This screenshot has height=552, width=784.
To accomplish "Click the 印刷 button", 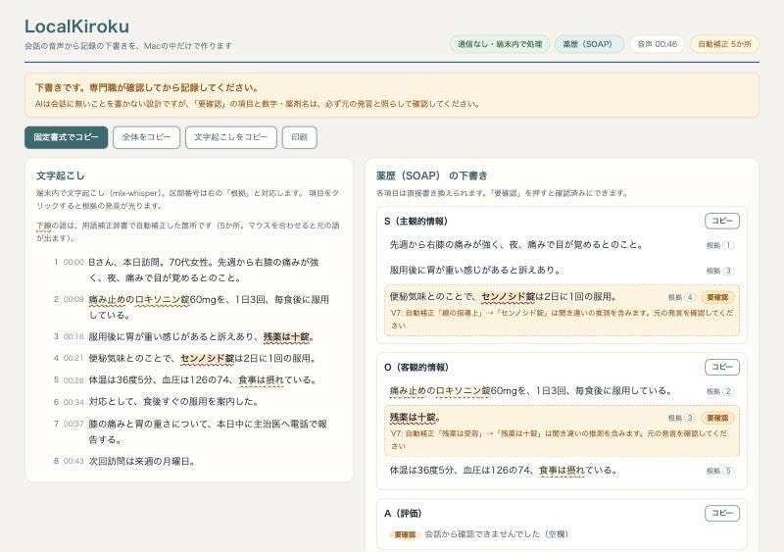I will (x=300, y=137).
